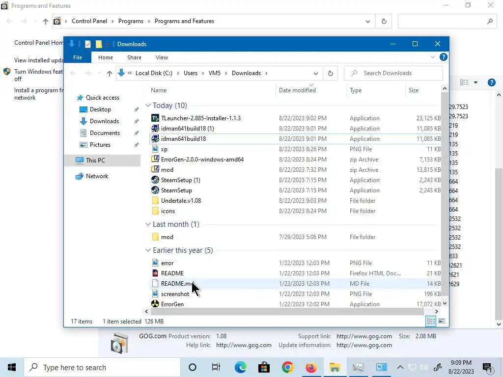Collapse the Last month (1) group
This screenshot has height=377, width=503.
click(x=148, y=224)
